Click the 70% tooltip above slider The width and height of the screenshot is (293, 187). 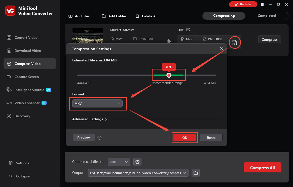click(x=169, y=67)
